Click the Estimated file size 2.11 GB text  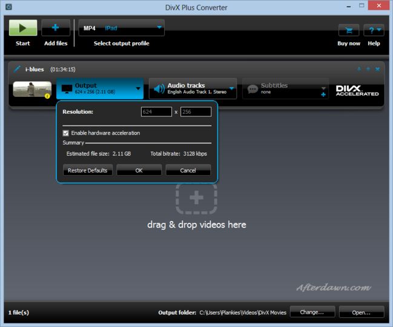click(x=99, y=154)
